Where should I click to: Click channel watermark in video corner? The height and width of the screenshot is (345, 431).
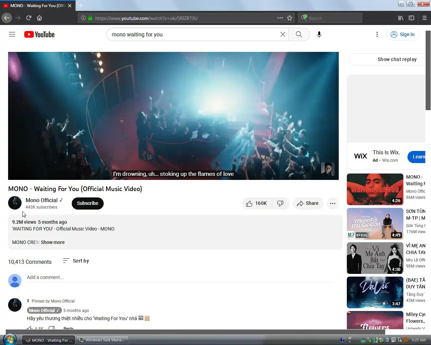[x=328, y=169]
